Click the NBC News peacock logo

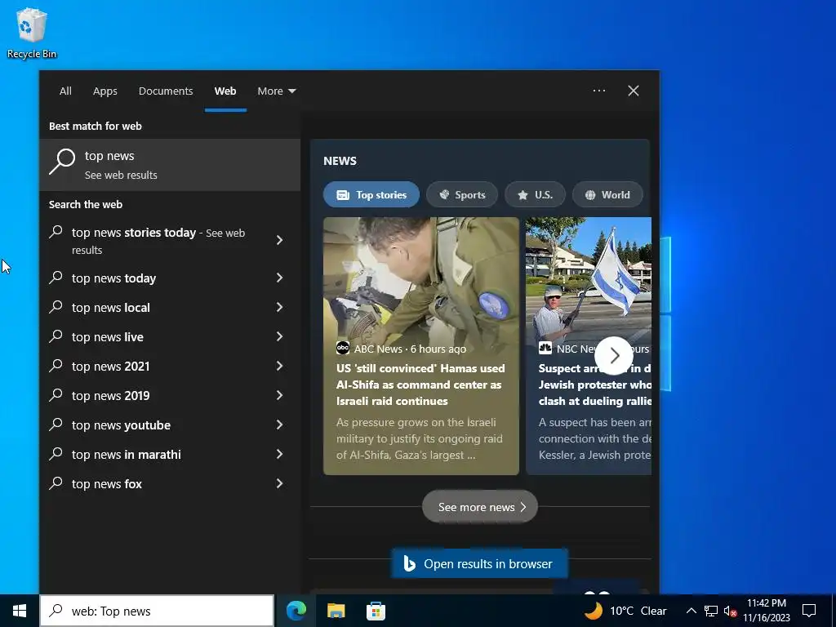pos(545,348)
